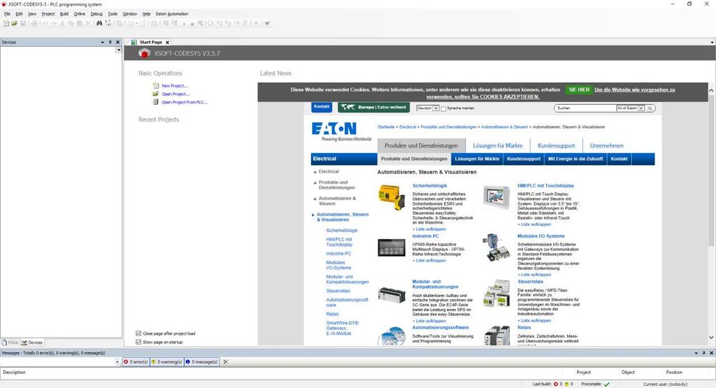Click Open Project From PLC... link

coord(185,102)
